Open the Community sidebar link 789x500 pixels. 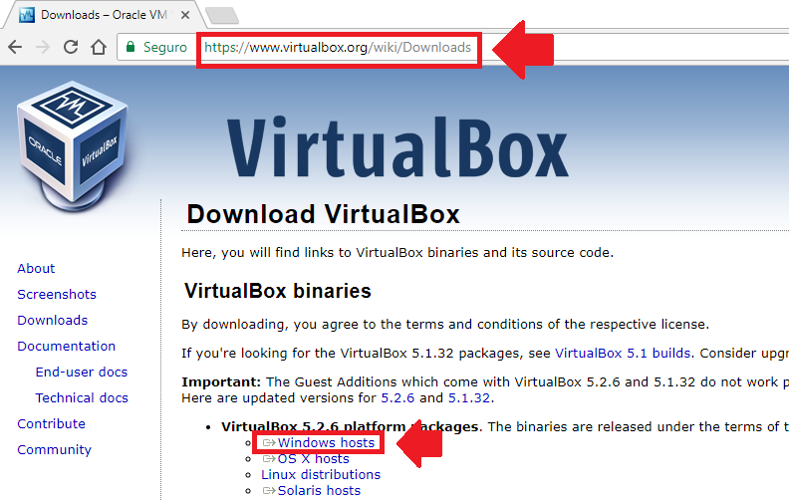tap(54, 449)
